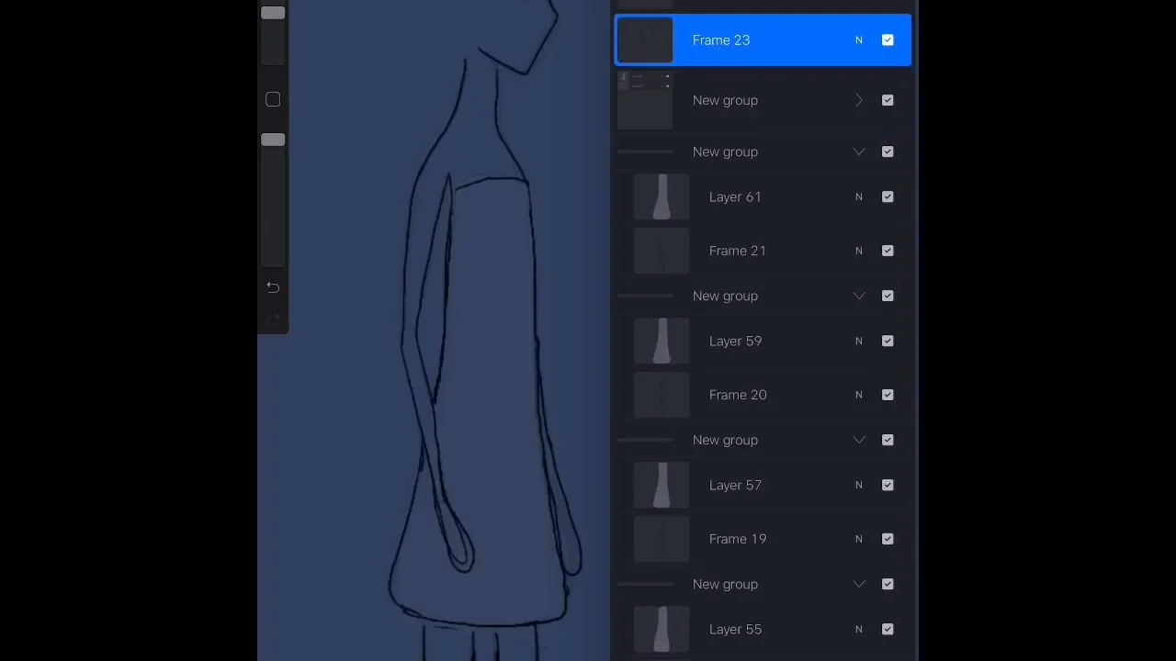Screen dimensions: 1176x661
Task: Uncheck visibility for Frame 21
Action: [888, 251]
